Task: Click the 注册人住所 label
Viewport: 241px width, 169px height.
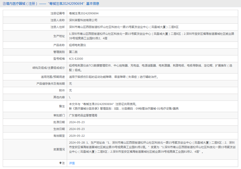Action: [58, 27]
